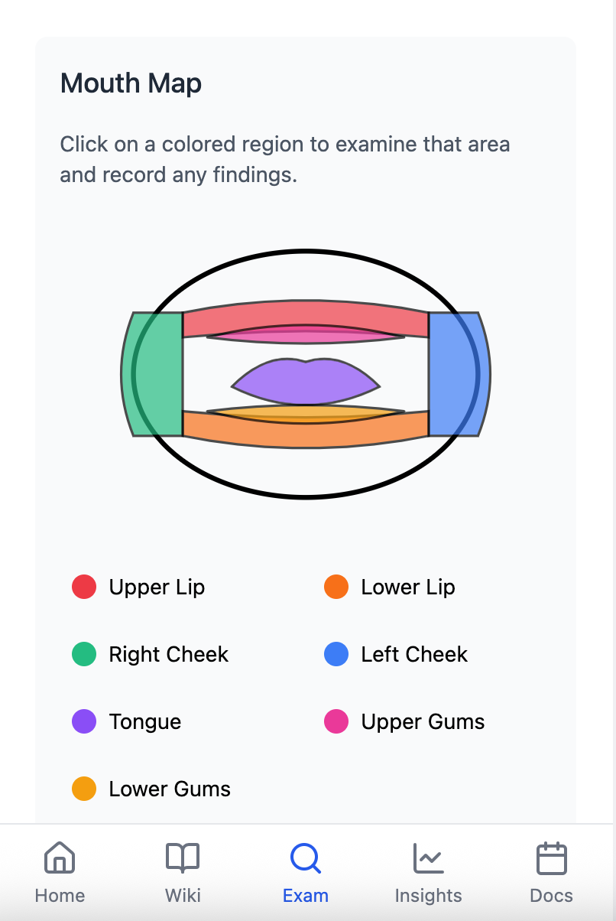Click the orange Lower Lip legend dot
Viewport: 616px width, 921px height.
point(336,587)
